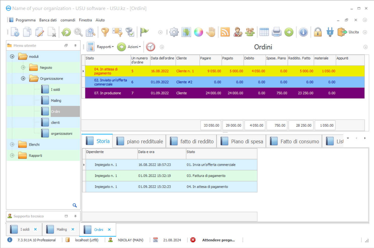Click the clock icon beside Azioni

(x=151, y=47)
